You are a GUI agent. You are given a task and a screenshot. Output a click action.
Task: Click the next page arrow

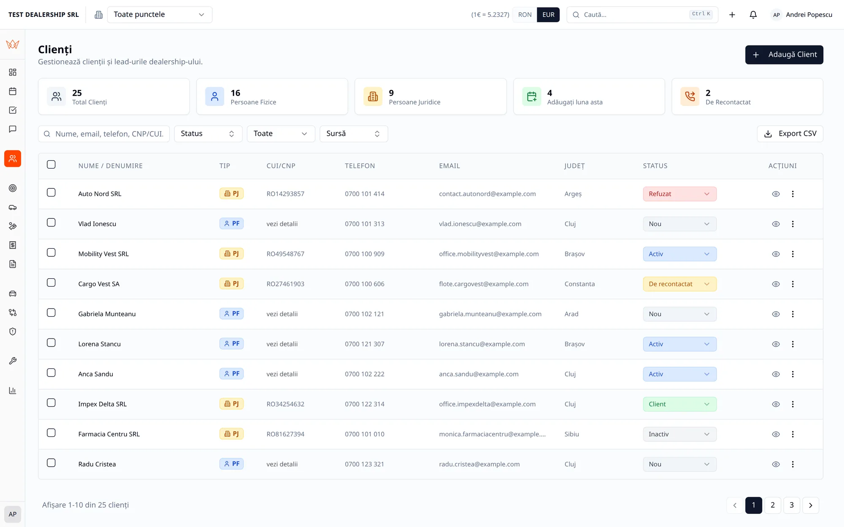811,505
